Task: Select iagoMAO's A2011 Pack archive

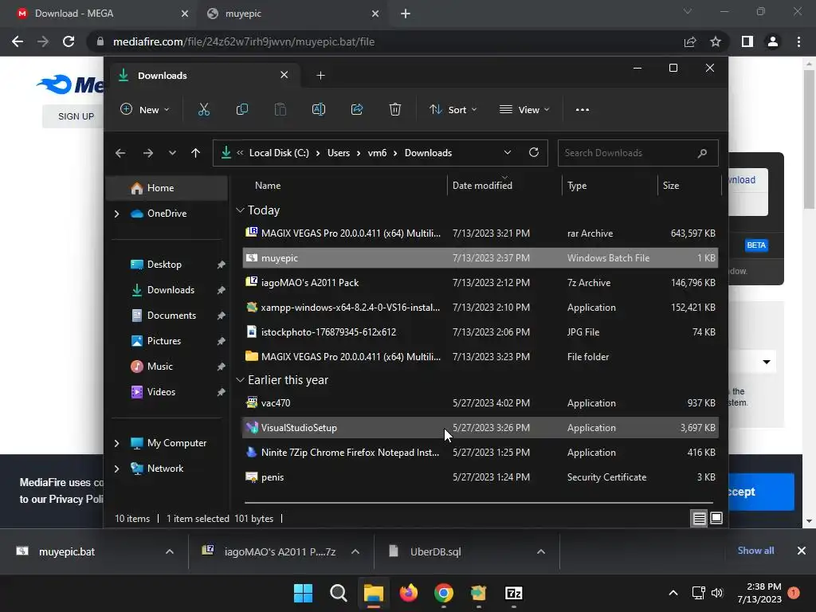Action: [x=480, y=283]
